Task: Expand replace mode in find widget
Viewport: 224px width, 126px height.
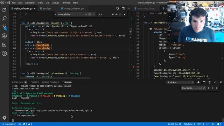Action: point(55,14)
